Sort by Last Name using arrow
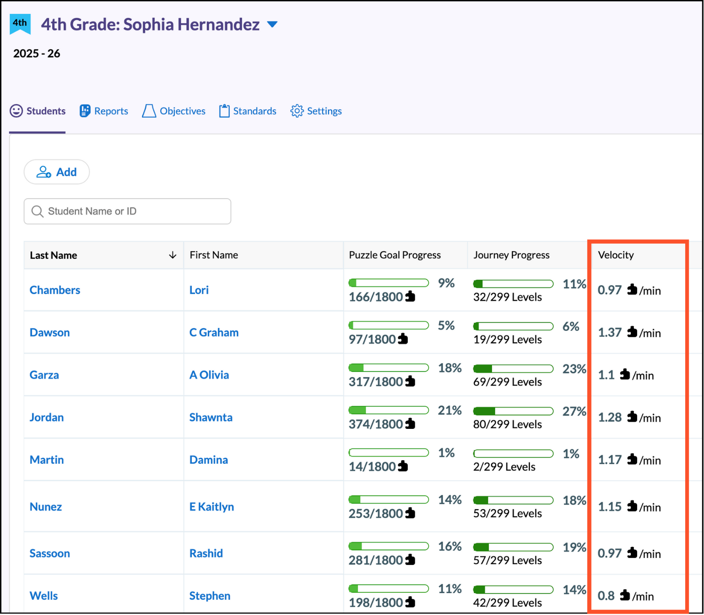This screenshot has width=704, height=615. tap(173, 255)
